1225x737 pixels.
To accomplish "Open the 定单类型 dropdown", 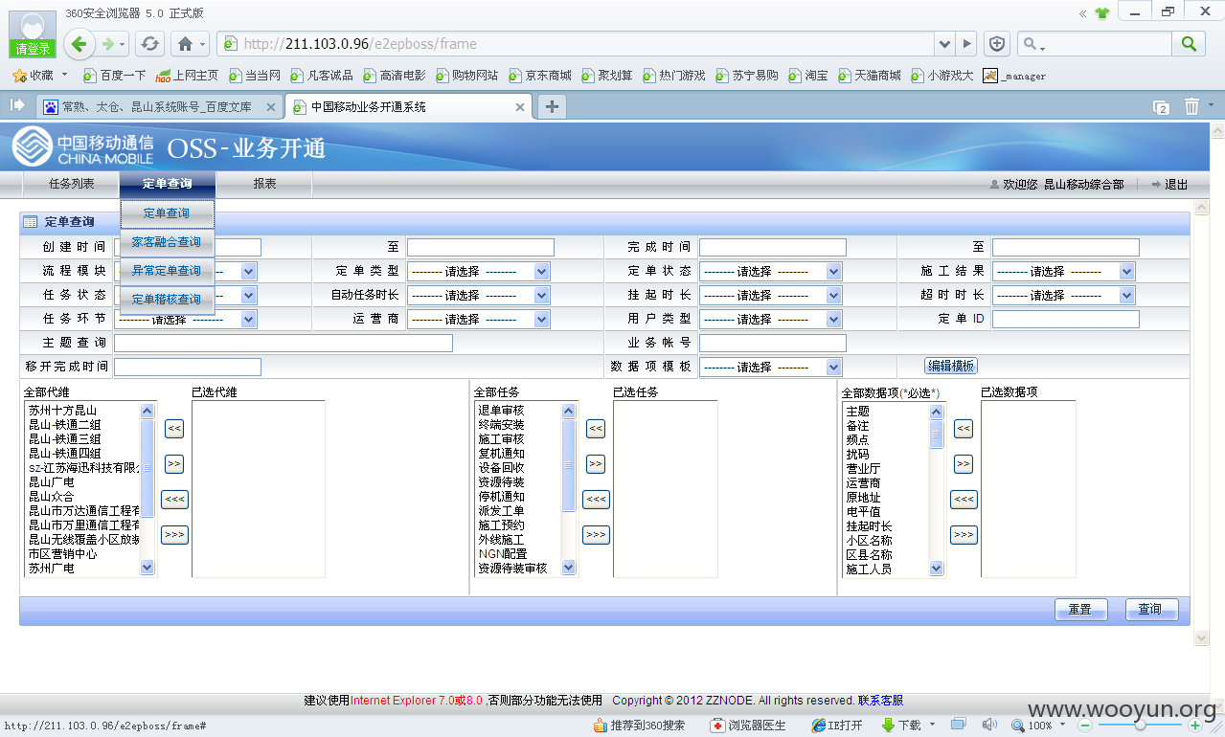I will pos(478,272).
